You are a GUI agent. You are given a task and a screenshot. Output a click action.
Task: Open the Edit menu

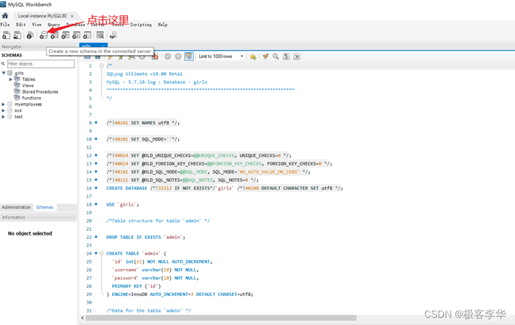(x=21, y=24)
